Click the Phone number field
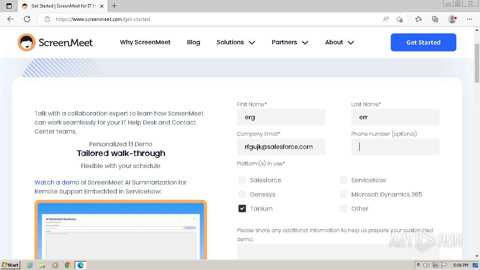480x270 pixels. coord(395,147)
